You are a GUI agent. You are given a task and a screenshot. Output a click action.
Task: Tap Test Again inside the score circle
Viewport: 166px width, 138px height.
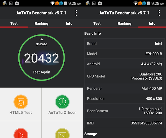pos(41,72)
